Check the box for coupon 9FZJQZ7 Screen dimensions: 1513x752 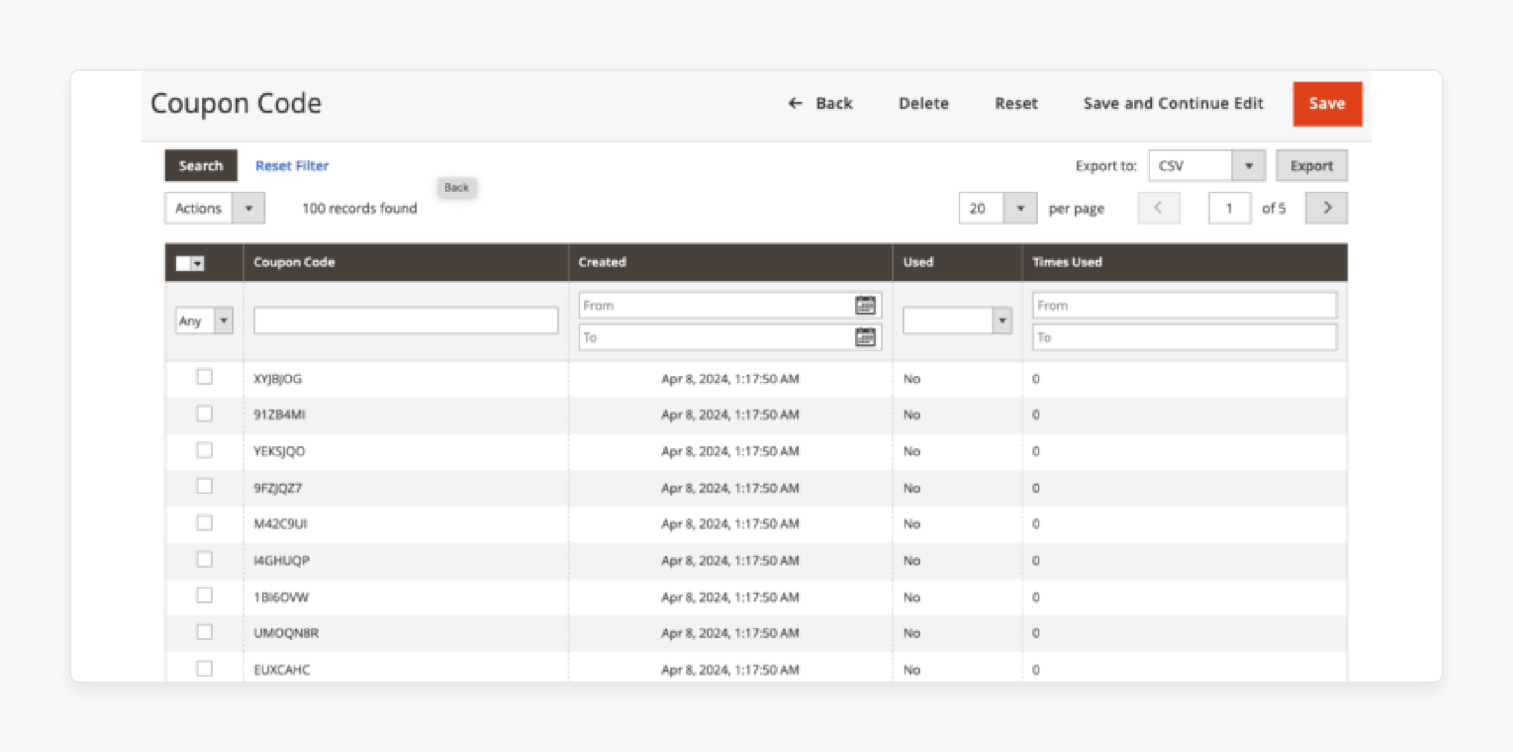[204, 487]
